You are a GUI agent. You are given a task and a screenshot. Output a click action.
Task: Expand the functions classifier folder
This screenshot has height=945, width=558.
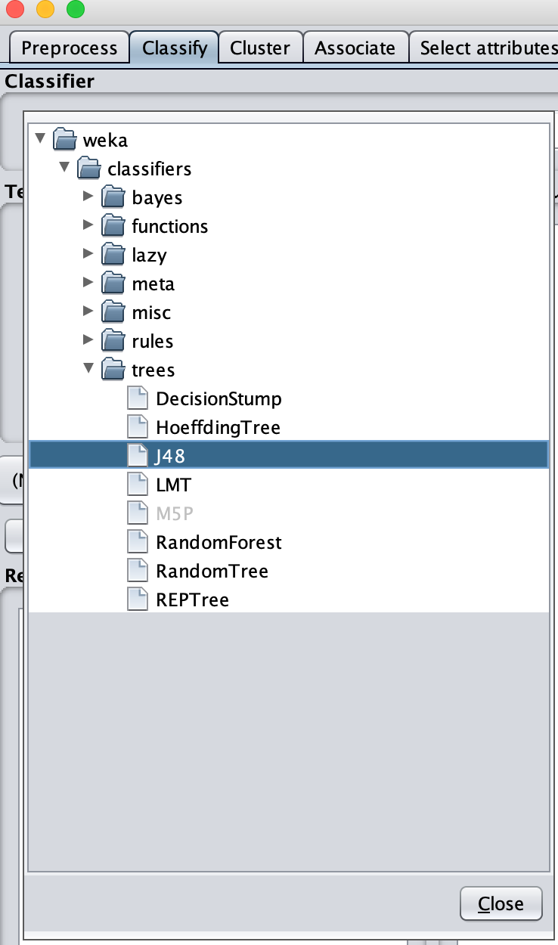[88, 226]
